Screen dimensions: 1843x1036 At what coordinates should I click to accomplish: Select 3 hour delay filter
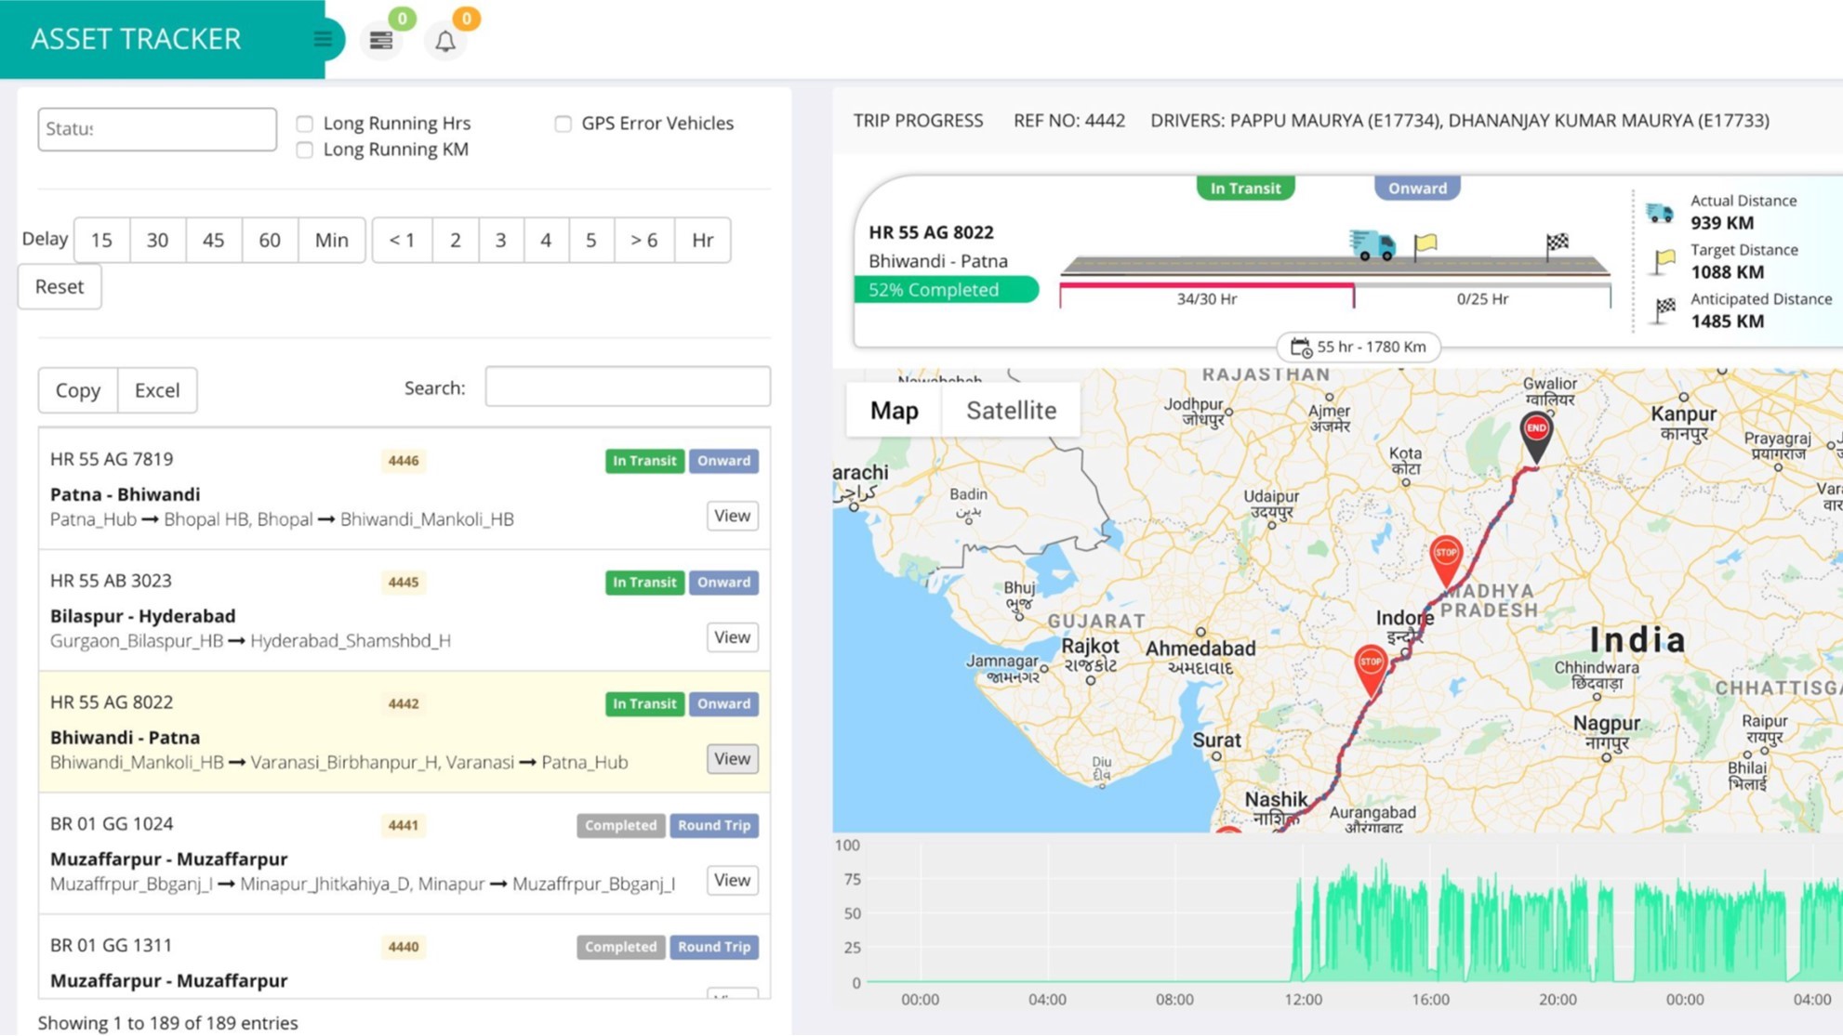click(x=500, y=241)
